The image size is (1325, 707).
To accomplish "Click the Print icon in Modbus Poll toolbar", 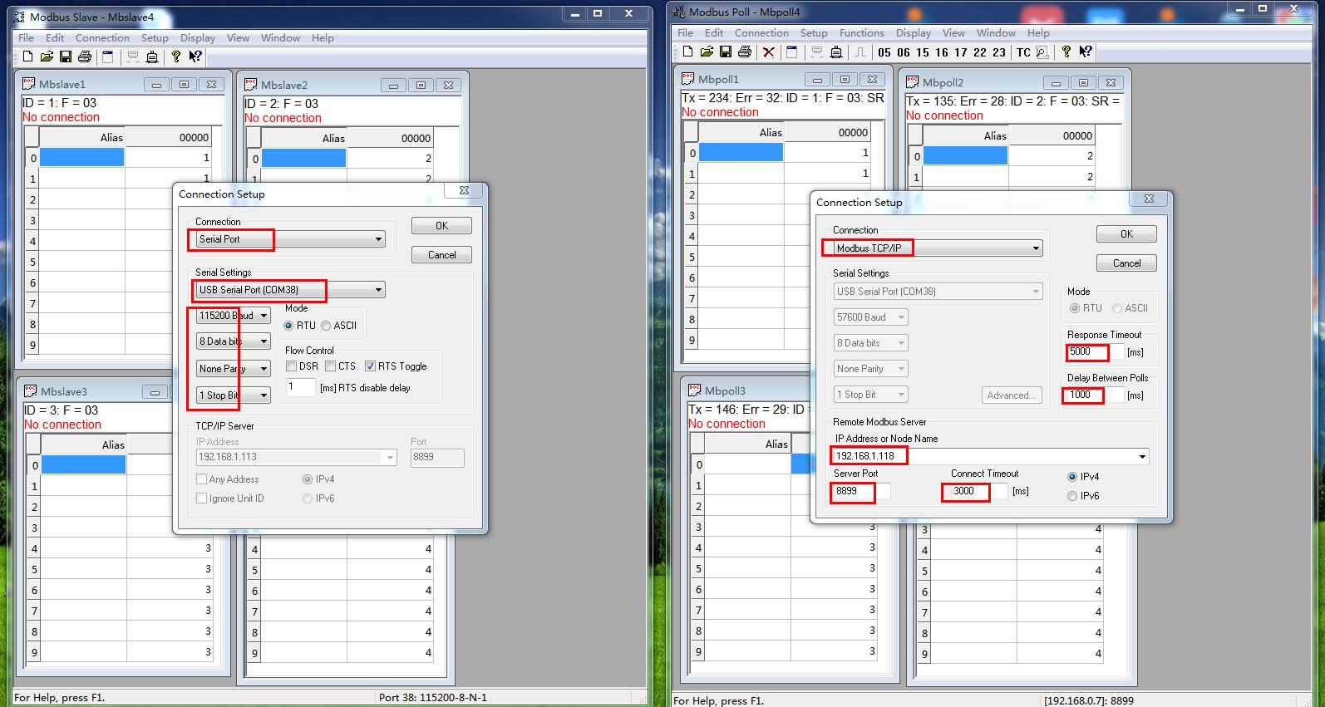I will click(x=745, y=52).
